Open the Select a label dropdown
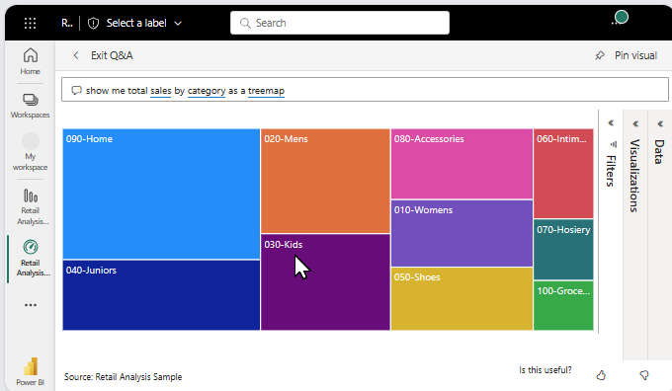This screenshot has width=672, height=391. (135, 23)
